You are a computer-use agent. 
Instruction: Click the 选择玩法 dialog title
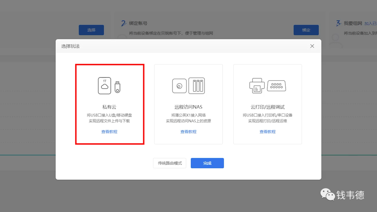(71, 46)
